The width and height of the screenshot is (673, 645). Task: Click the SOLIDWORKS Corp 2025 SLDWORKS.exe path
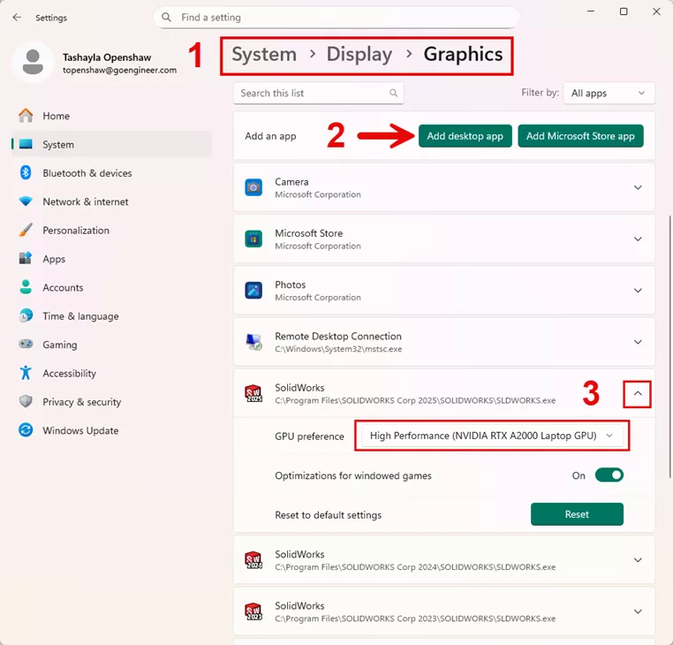(x=415, y=400)
